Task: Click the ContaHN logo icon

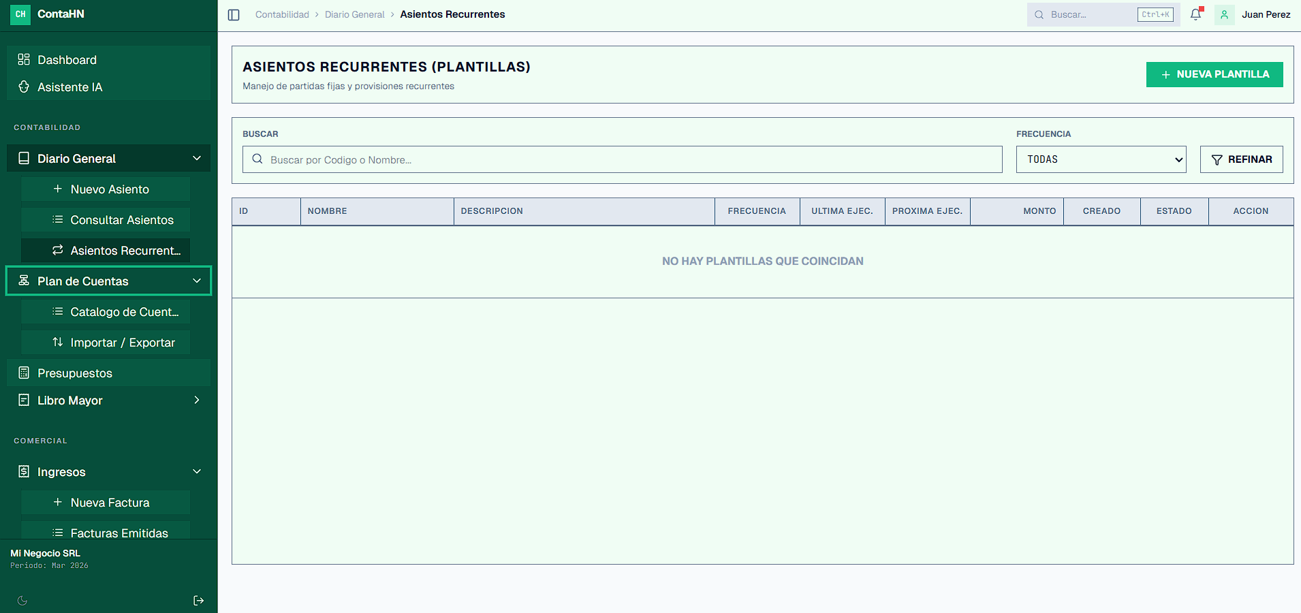Action: point(20,14)
